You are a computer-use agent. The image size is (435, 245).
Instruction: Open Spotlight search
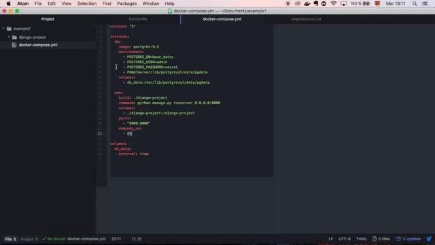tap(415, 3)
